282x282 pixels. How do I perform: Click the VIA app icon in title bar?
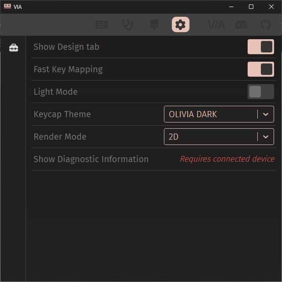click(x=7, y=7)
